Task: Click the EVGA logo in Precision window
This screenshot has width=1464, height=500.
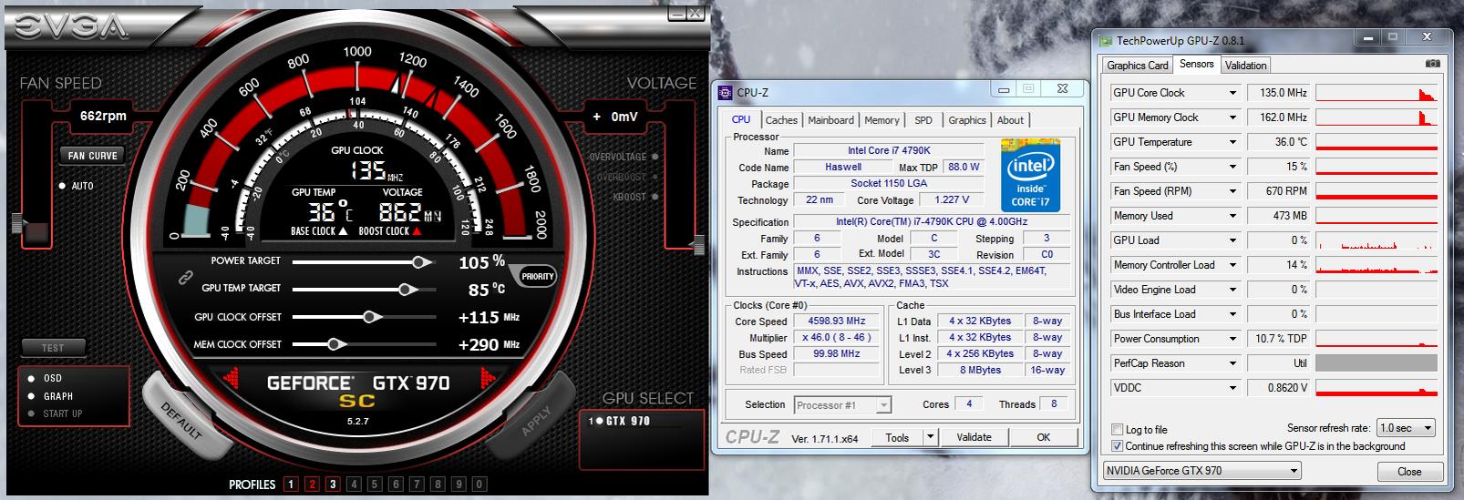Action: click(x=70, y=27)
